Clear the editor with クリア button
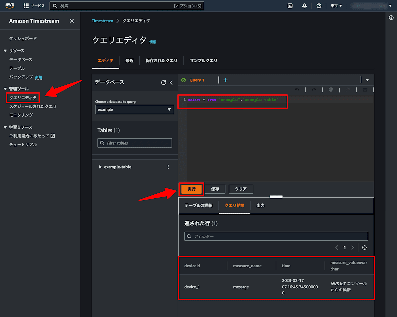Viewport: 397px width, 317px height. [x=241, y=189]
